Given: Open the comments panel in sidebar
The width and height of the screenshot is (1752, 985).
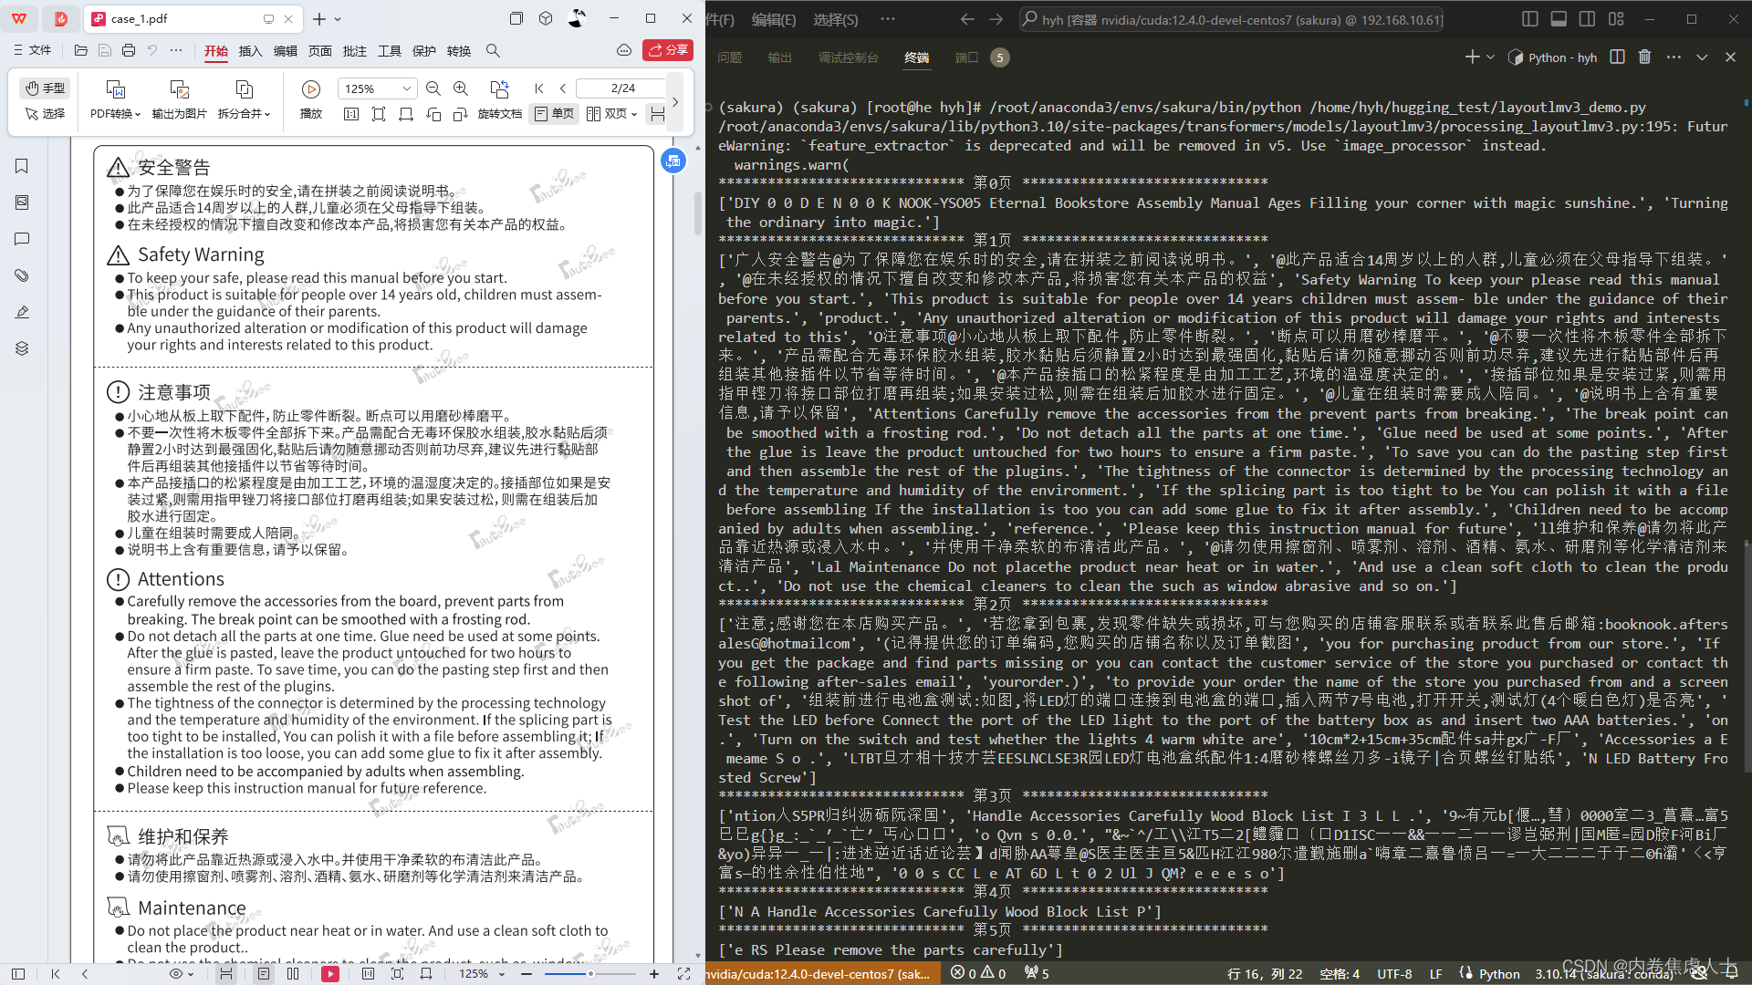Looking at the screenshot, I should (x=22, y=239).
